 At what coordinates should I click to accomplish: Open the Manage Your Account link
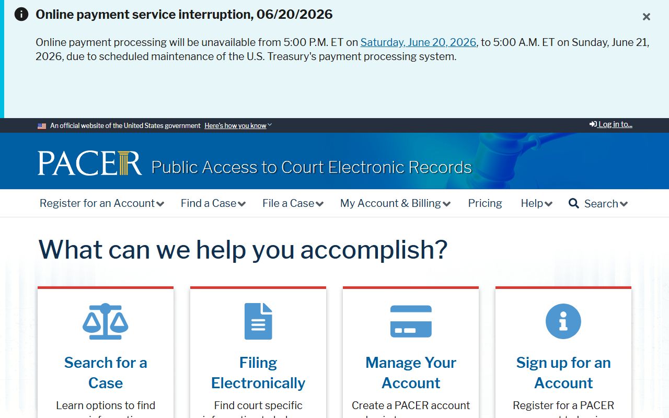(411, 373)
